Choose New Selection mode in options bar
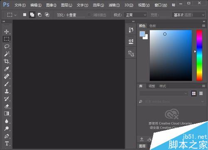Viewport: 208px width, 150px height. [x=25, y=15]
